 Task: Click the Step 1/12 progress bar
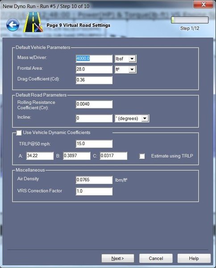[190, 20]
